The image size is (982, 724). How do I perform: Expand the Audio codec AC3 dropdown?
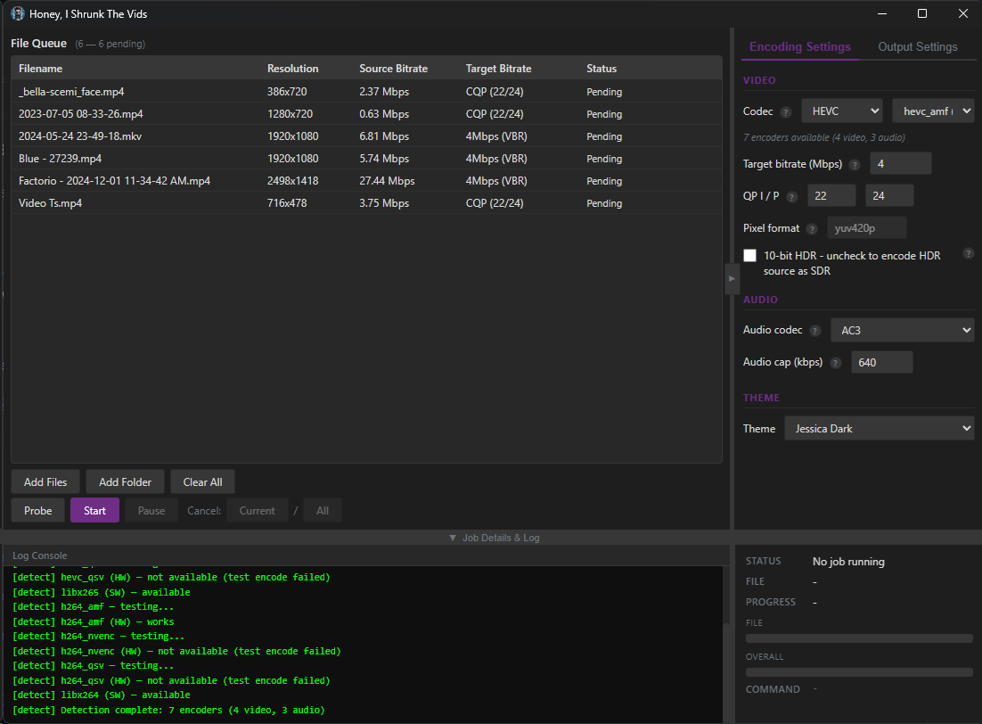[x=902, y=330]
